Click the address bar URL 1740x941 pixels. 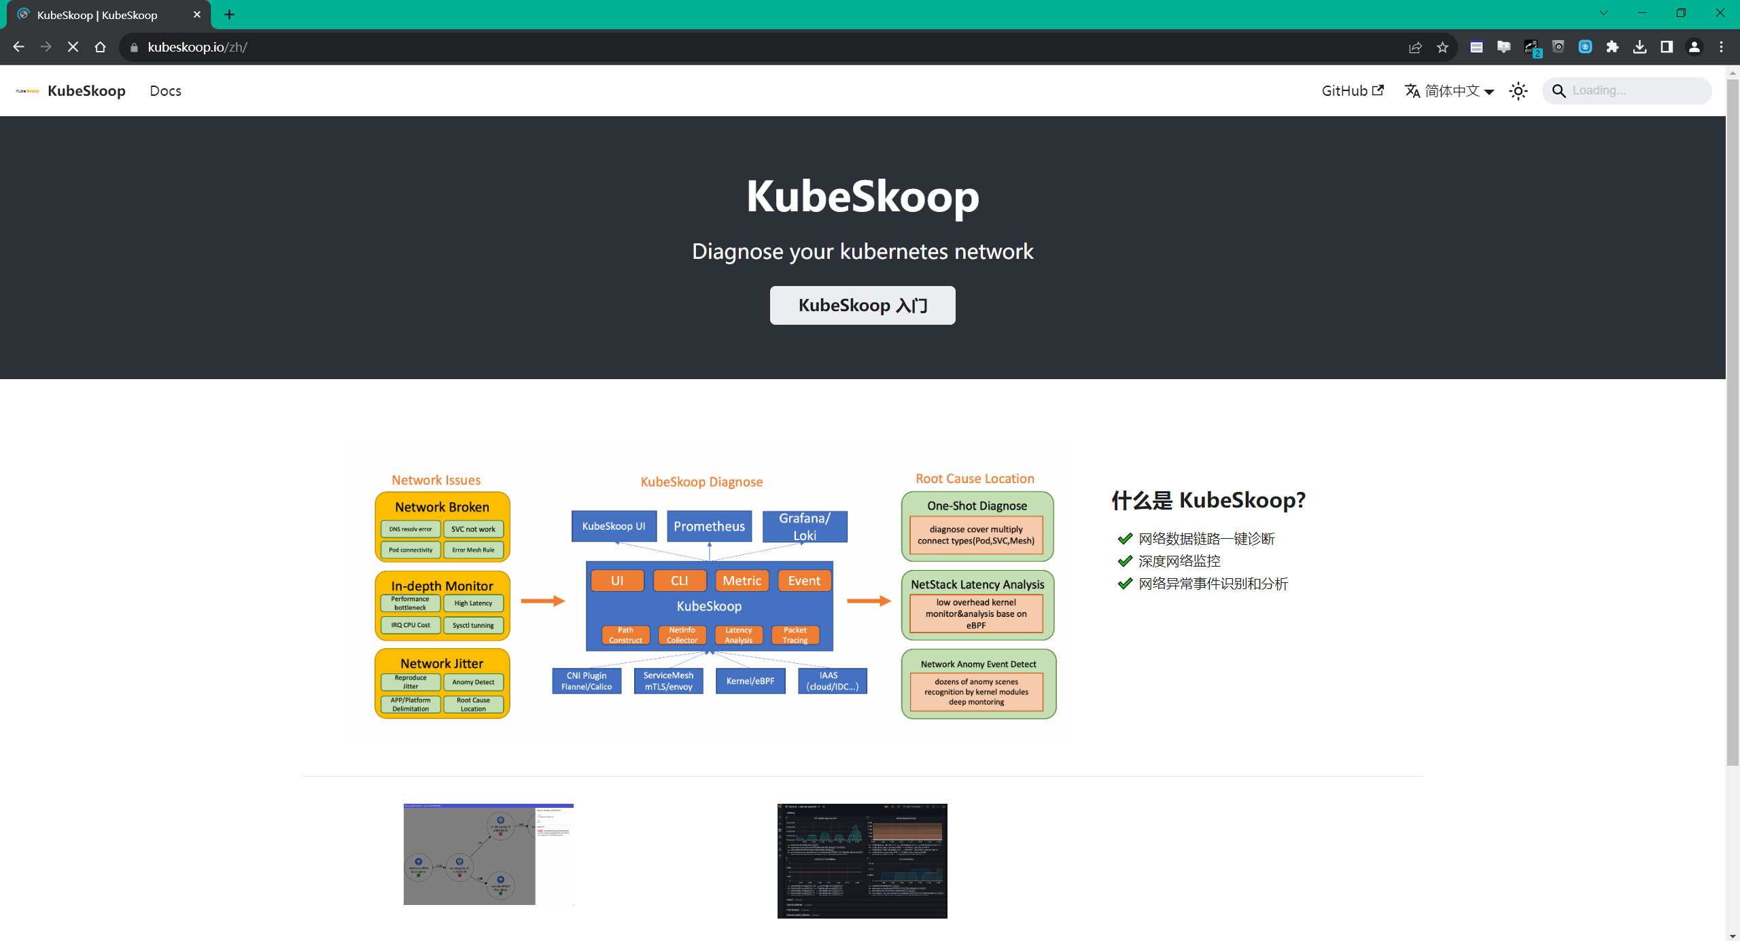pyautogui.click(x=197, y=48)
